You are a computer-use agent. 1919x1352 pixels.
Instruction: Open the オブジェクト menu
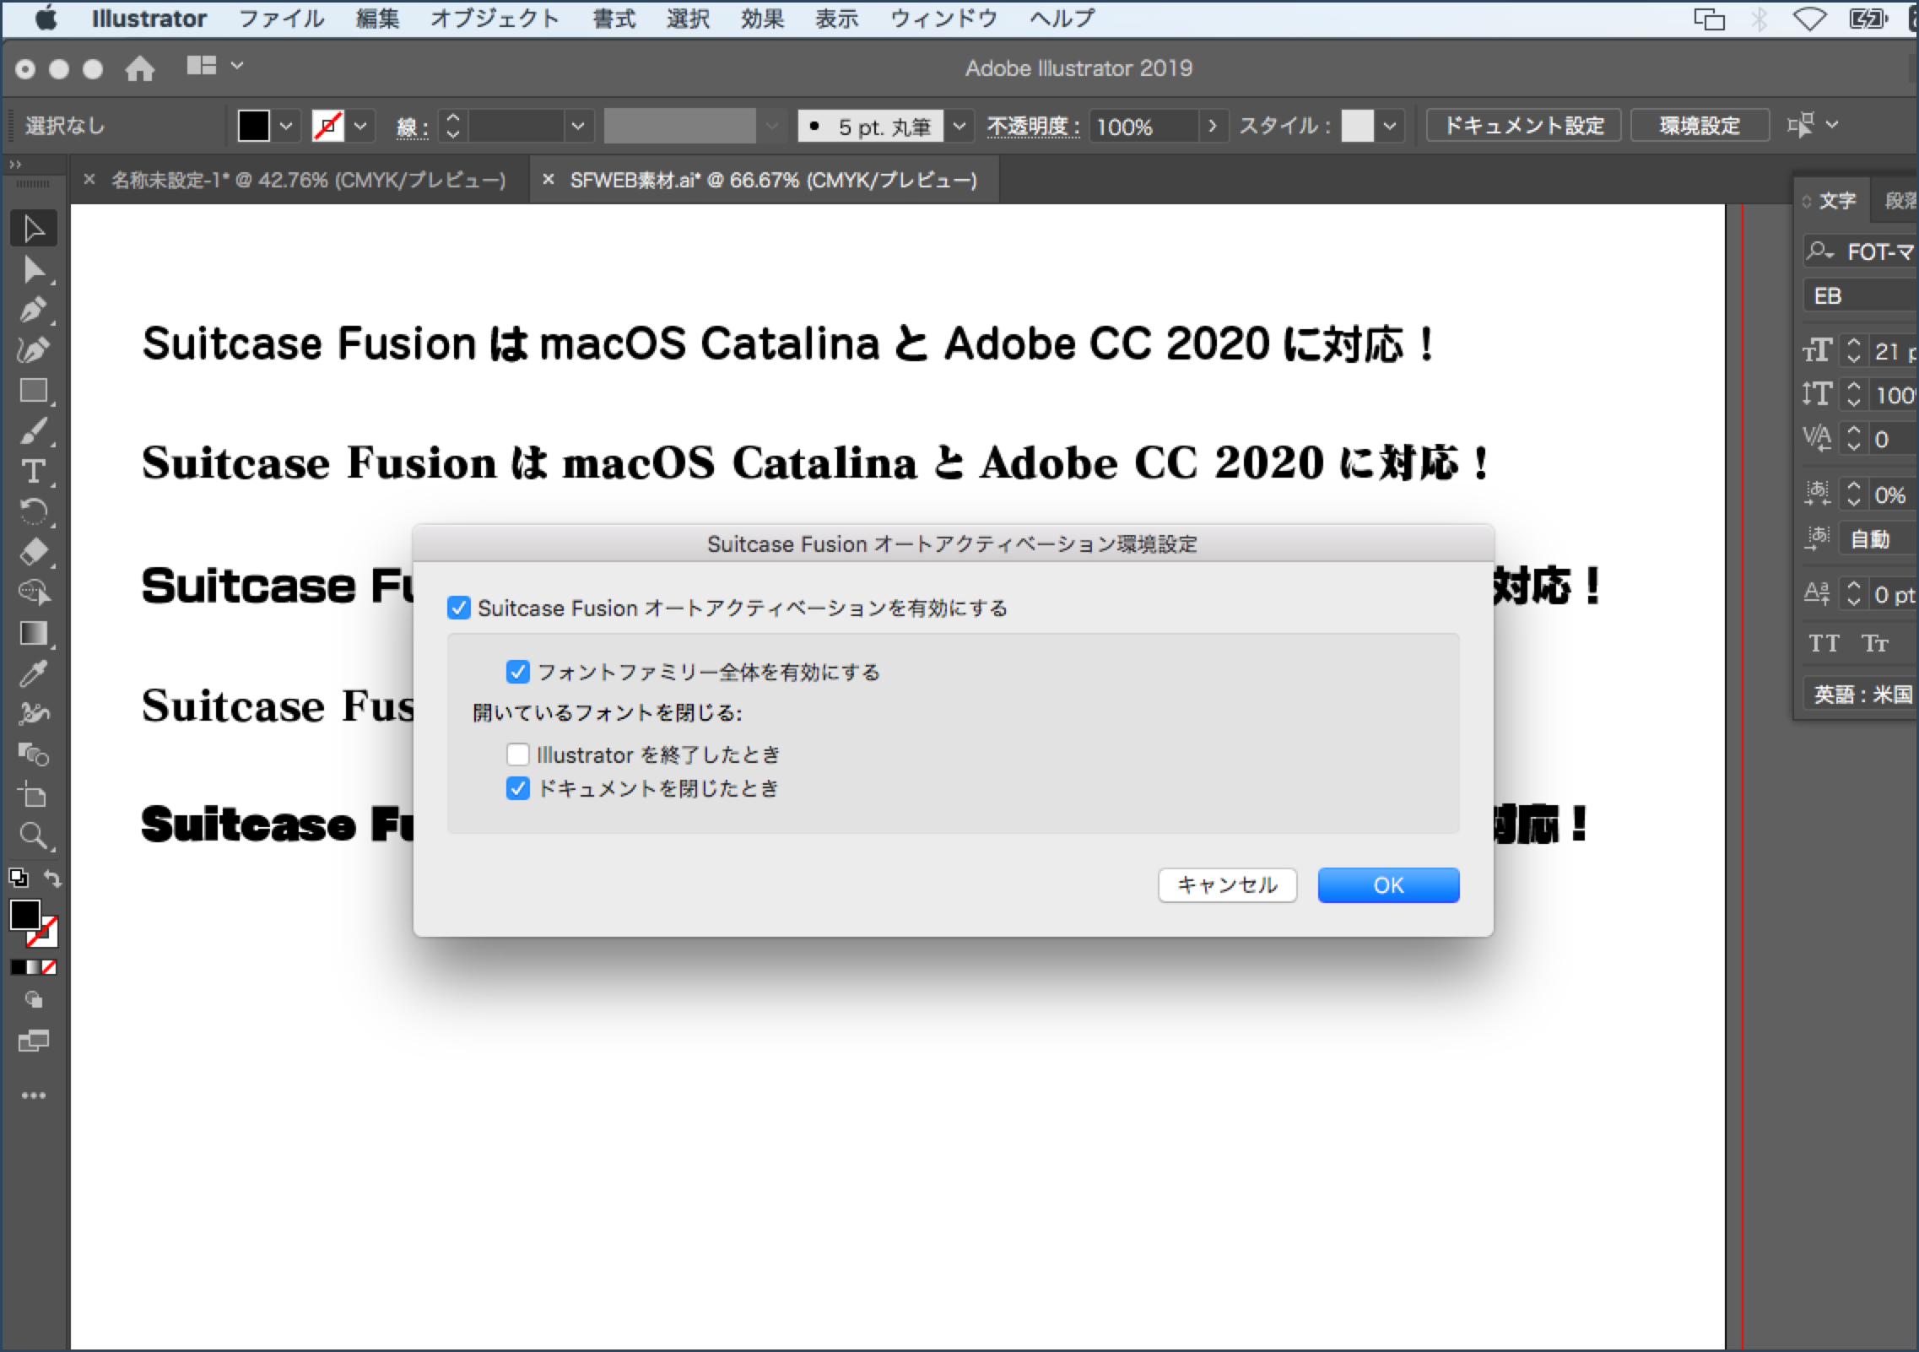tap(495, 19)
